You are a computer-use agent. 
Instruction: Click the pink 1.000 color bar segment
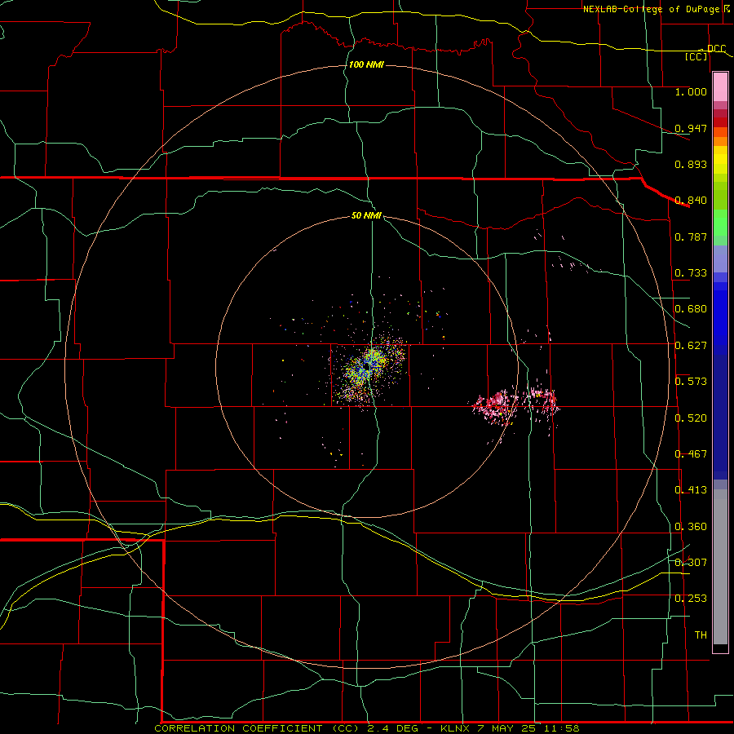point(720,87)
